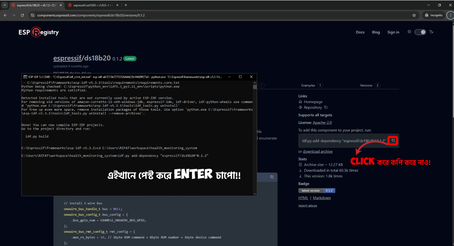Click the sun icon beside the theme switch
The width and height of the screenshot is (454, 246).
[409, 32]
